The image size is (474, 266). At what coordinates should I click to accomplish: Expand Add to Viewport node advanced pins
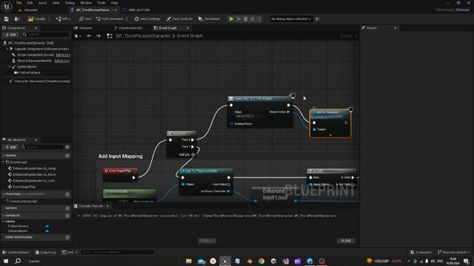330,135
